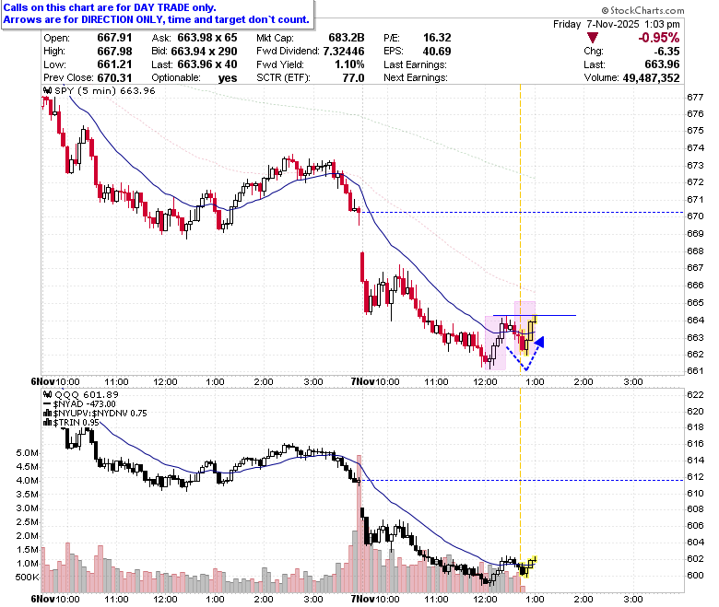This screenshot has height=607, width=719.
Task: Click the blue dashed arrow head on SPY chart
Action: click(539, 342)
